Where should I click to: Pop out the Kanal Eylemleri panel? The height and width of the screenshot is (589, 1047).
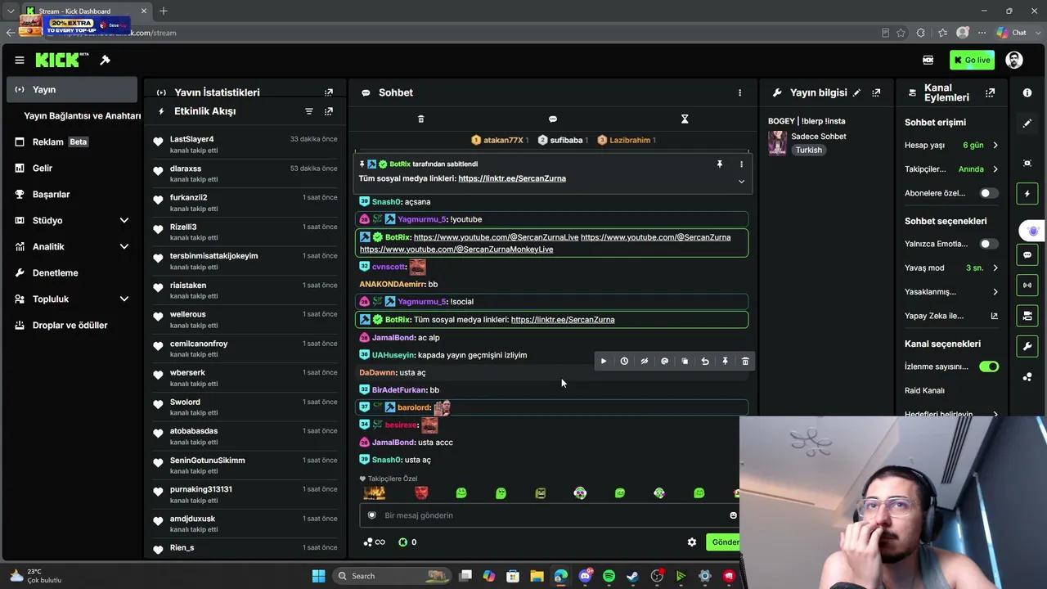pyautogui.click(x=991, y=92)
